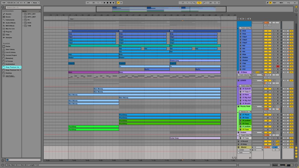Toggle the yellow Automation Arm button

(118, 3)
